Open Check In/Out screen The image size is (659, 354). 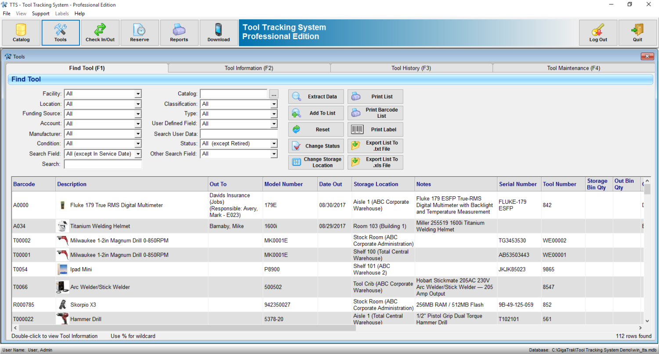(x=100, y=33)
